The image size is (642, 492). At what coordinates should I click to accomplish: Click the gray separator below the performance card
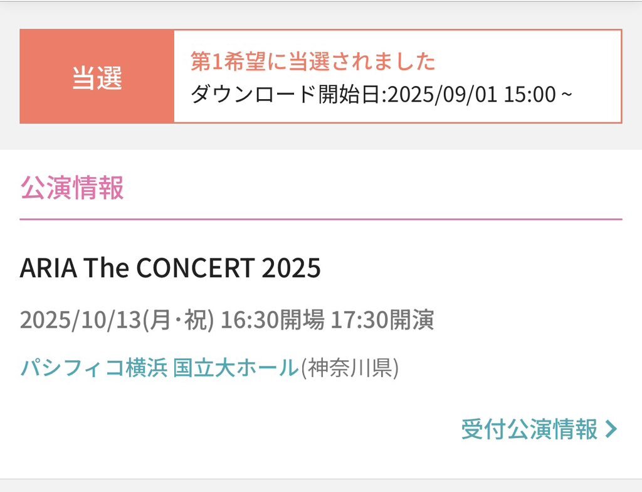321,485
